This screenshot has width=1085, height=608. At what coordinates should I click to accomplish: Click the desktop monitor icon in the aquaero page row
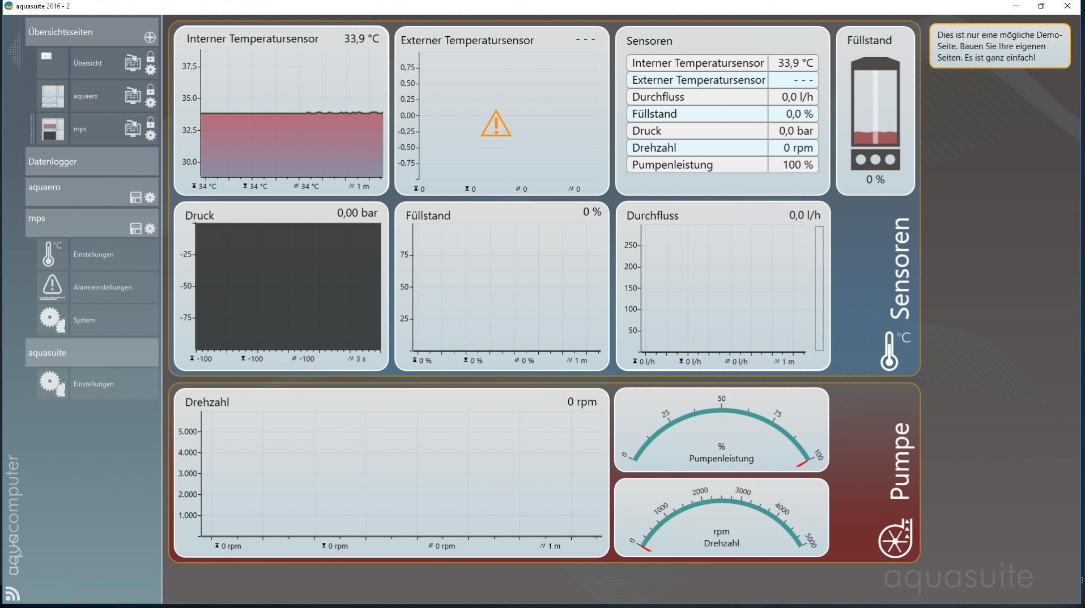pyautogui.click(x=133, y=96)
